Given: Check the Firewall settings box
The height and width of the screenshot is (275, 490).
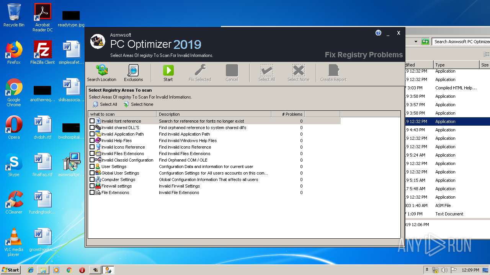Looking at the screenshot, I should [x=92, y=186].
